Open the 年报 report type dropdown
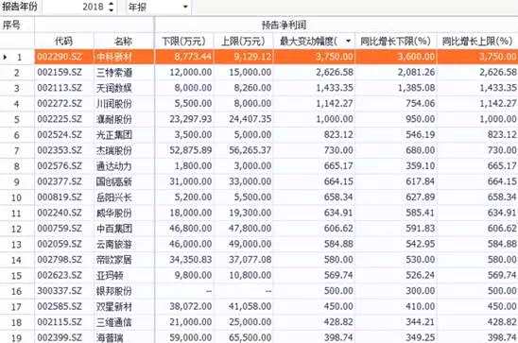 pyautogui.click(x=185, y=7)
